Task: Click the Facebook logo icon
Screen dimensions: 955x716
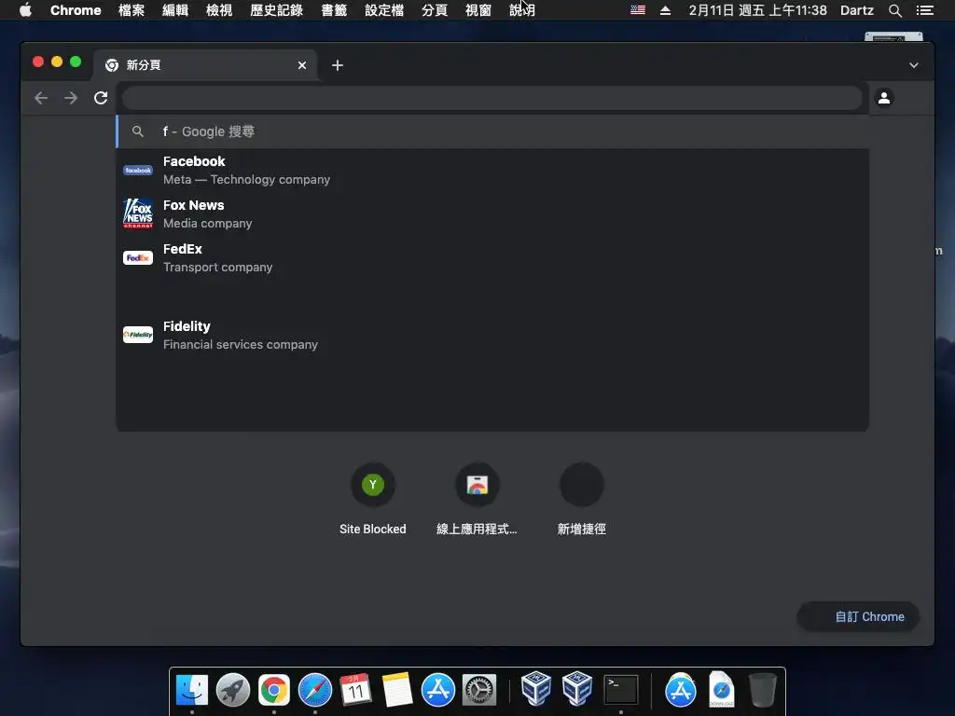Action: point(138,171)
